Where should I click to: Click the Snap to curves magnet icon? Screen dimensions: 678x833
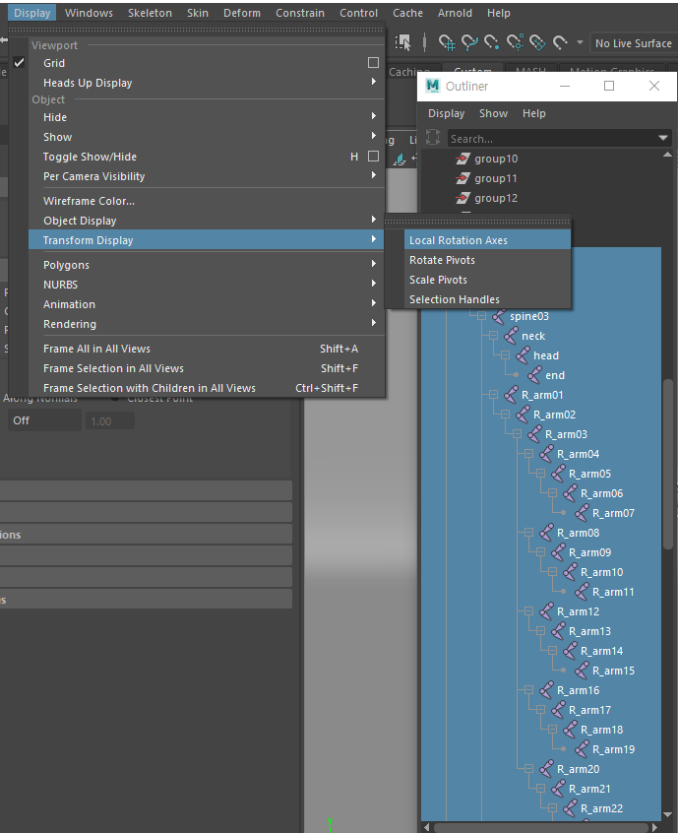click(x=469, y=42)
